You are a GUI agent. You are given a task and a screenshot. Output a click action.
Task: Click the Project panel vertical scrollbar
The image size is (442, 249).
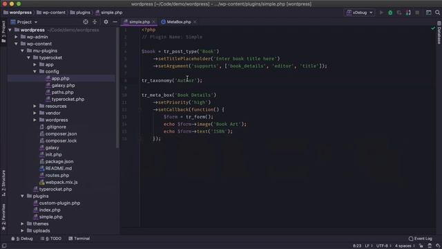pyautogui.click(x=117, y=88)
